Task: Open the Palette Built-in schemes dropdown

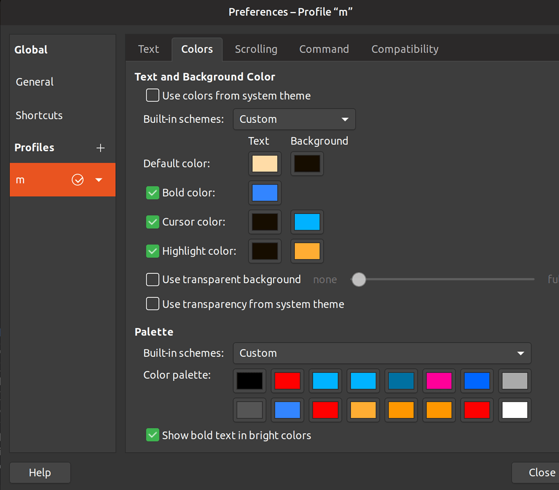Action: tap(382, 353)
